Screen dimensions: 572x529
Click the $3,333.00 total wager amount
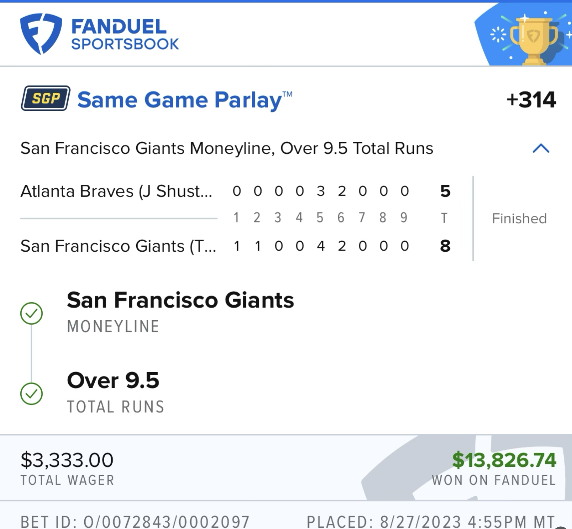[67, 460]
